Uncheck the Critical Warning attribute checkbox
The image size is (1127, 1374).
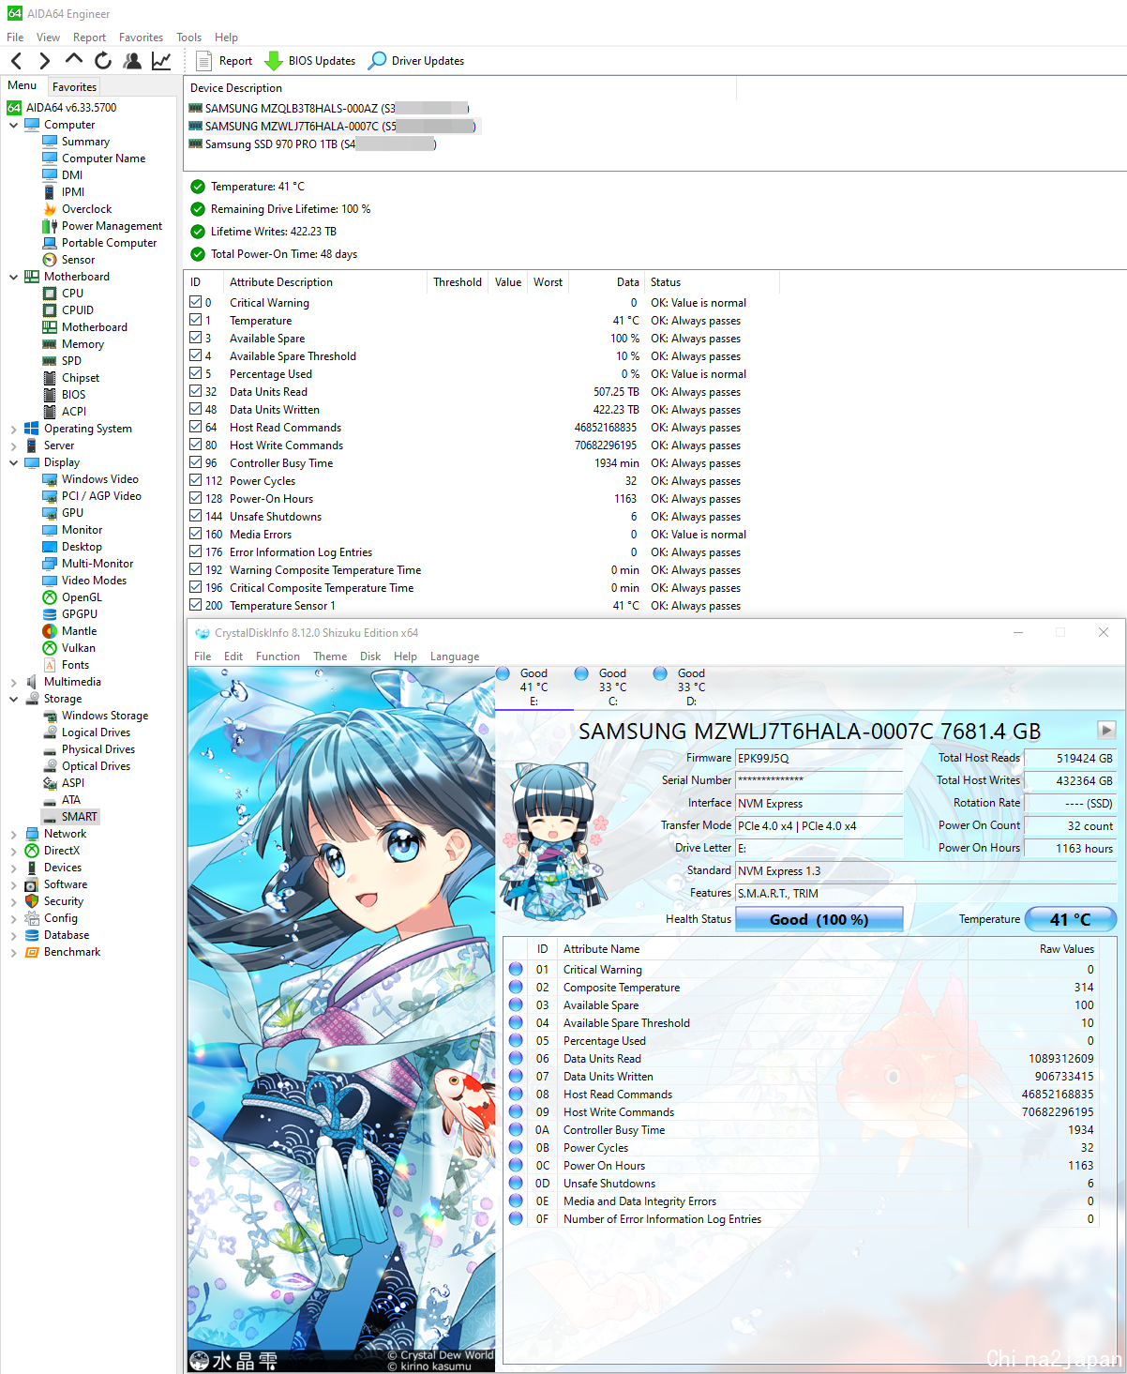pos(196,302)
